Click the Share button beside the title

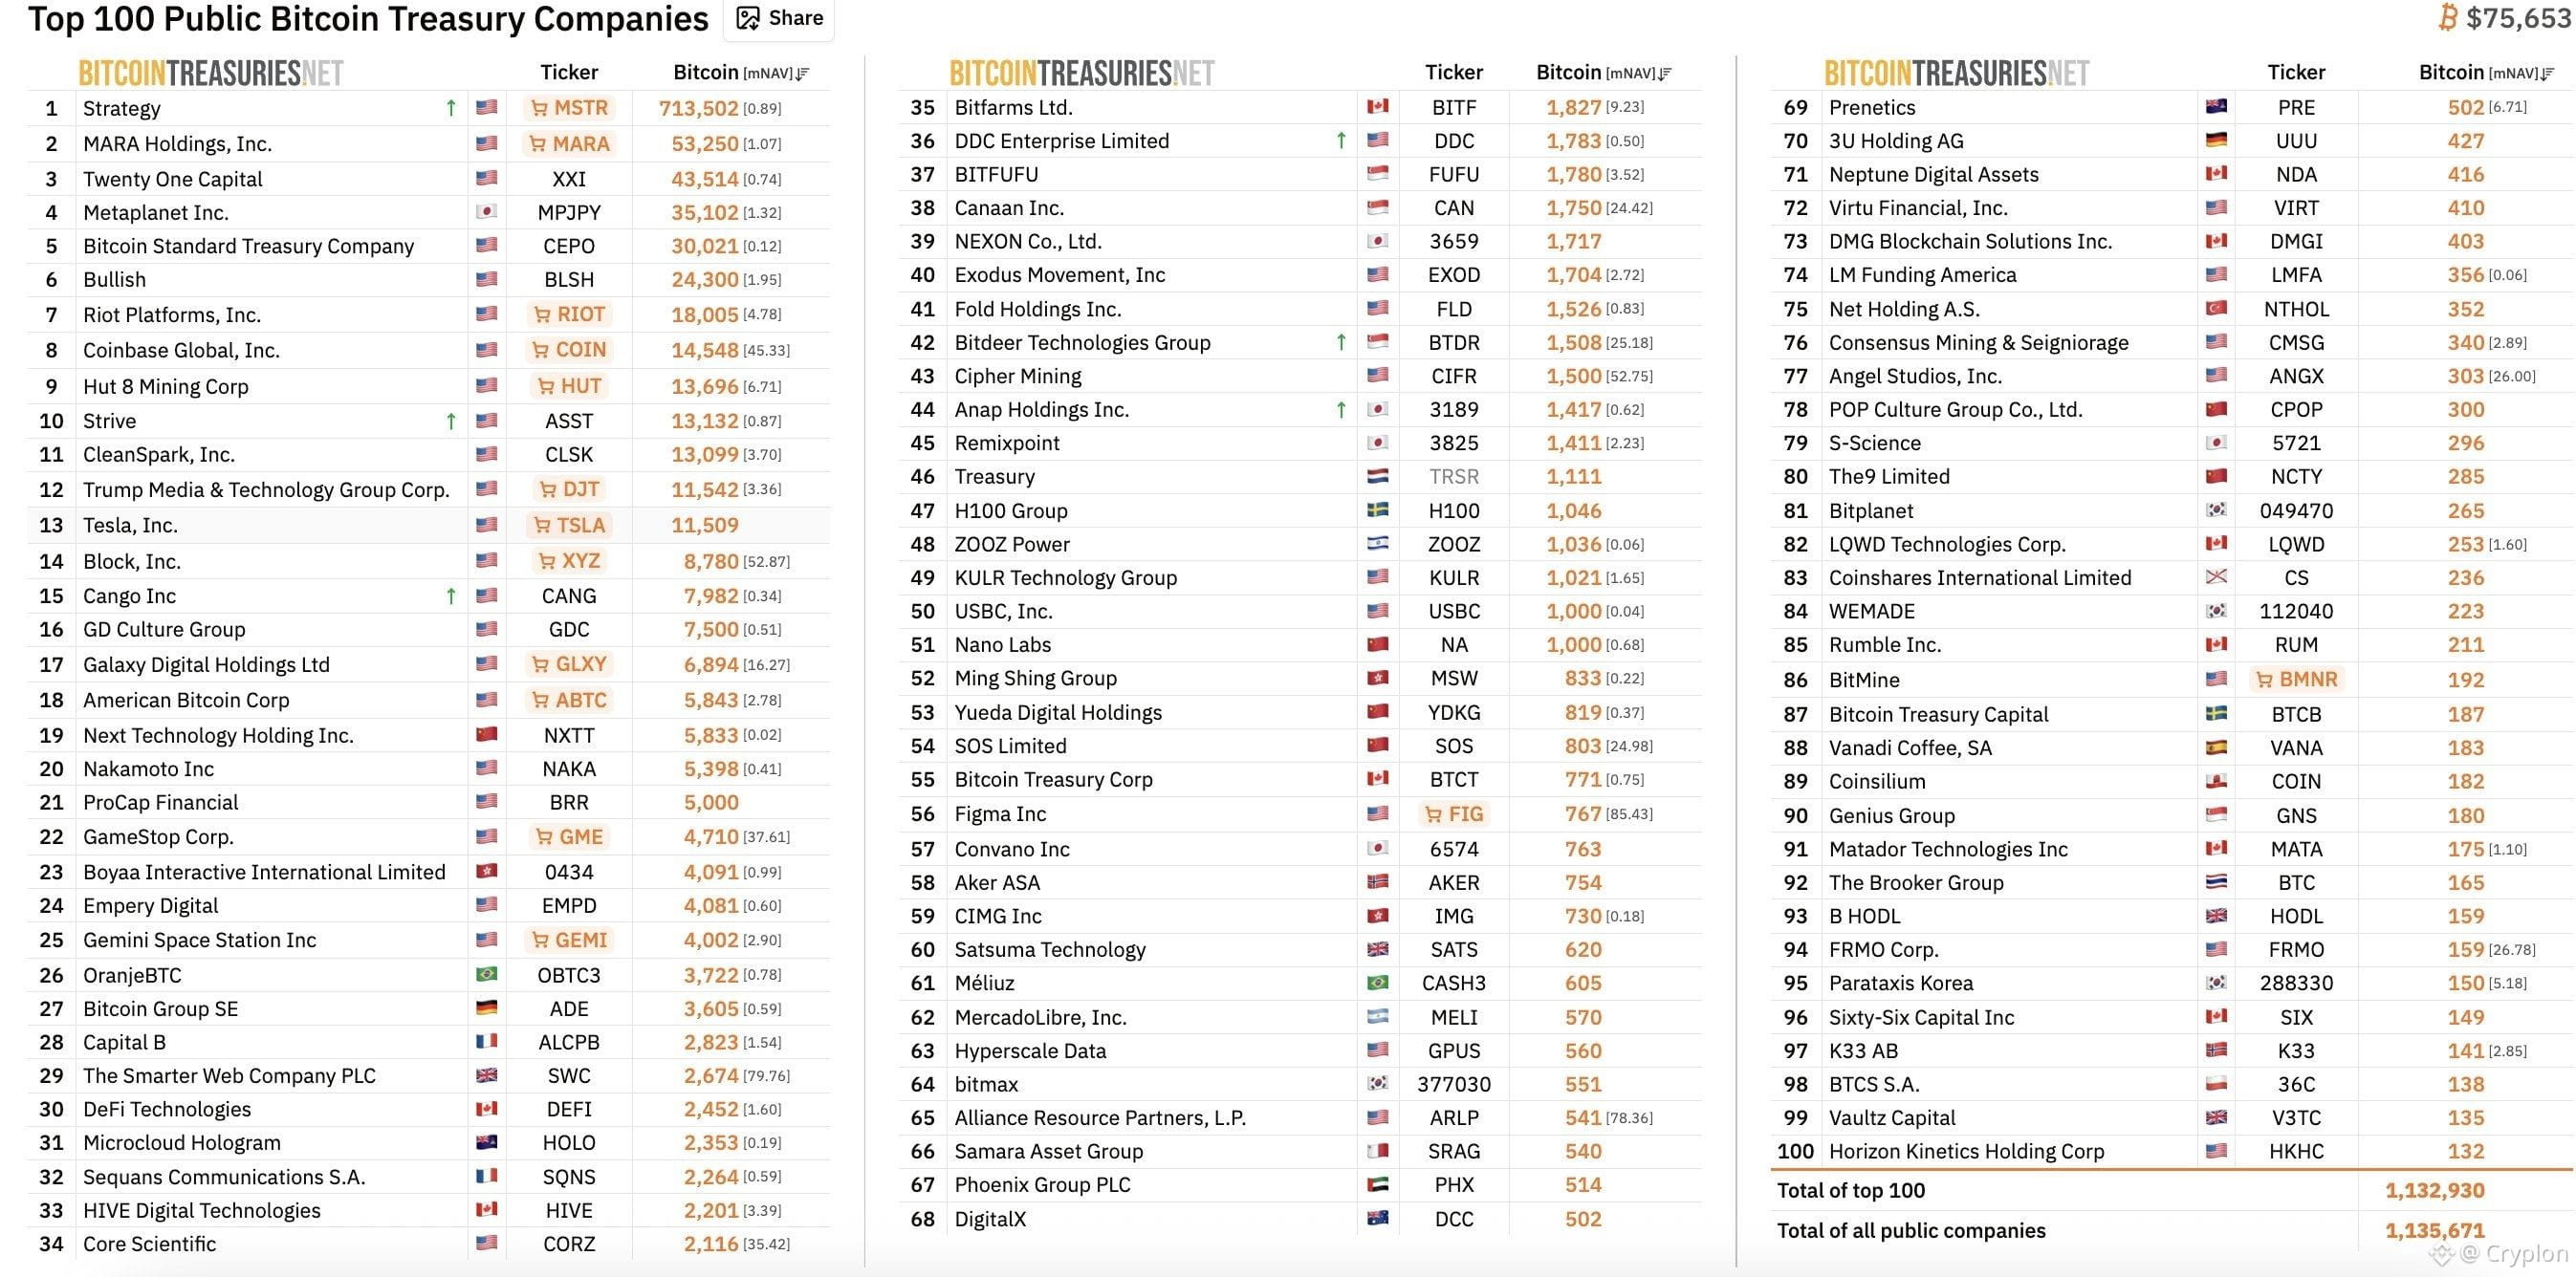coord(779,18)
